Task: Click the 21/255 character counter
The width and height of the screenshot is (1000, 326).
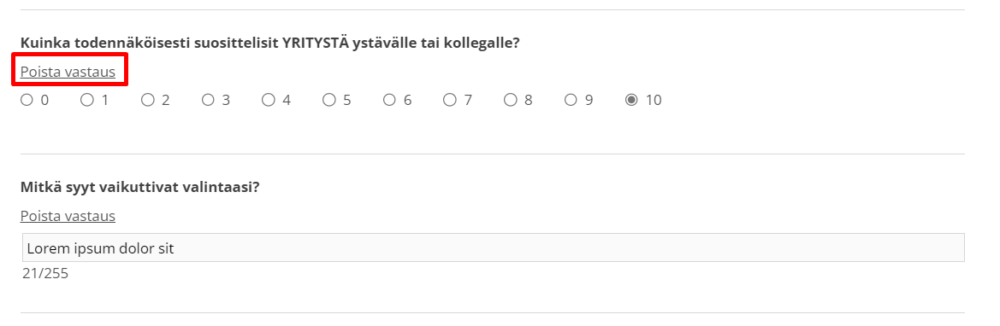Action: (45, 275)
